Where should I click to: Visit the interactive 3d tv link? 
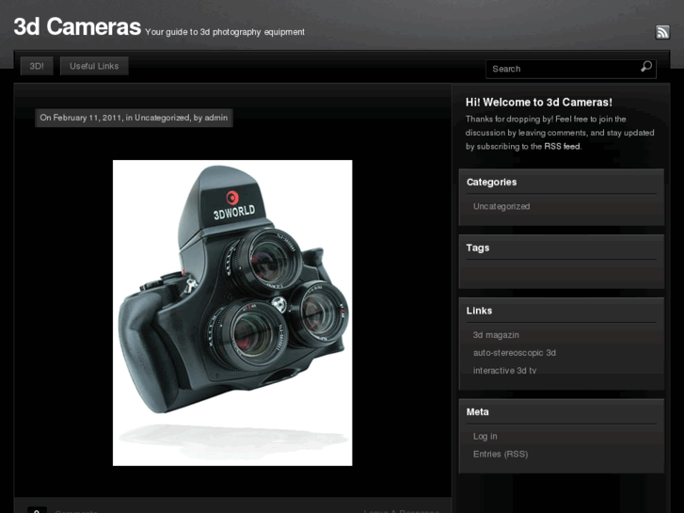point(504,371)
